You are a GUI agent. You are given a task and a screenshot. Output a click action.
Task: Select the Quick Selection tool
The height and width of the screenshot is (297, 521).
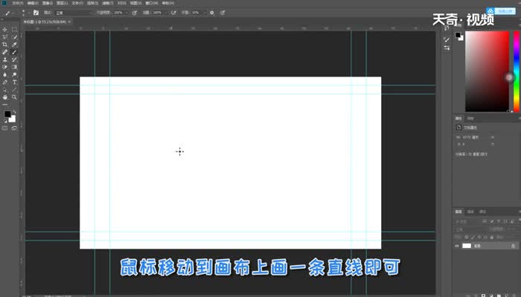[14, 37]
